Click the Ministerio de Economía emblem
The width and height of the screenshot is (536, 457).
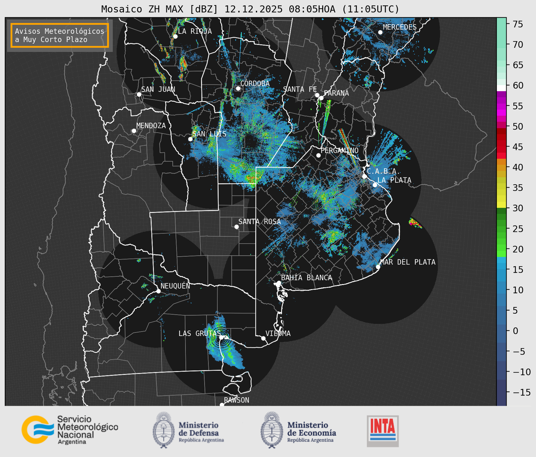click(x=272, y=430)
